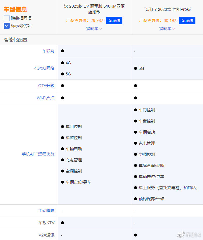Open 换辆车 dropdown under 飞凡F7
203x240 pixels.
point(167,29)
